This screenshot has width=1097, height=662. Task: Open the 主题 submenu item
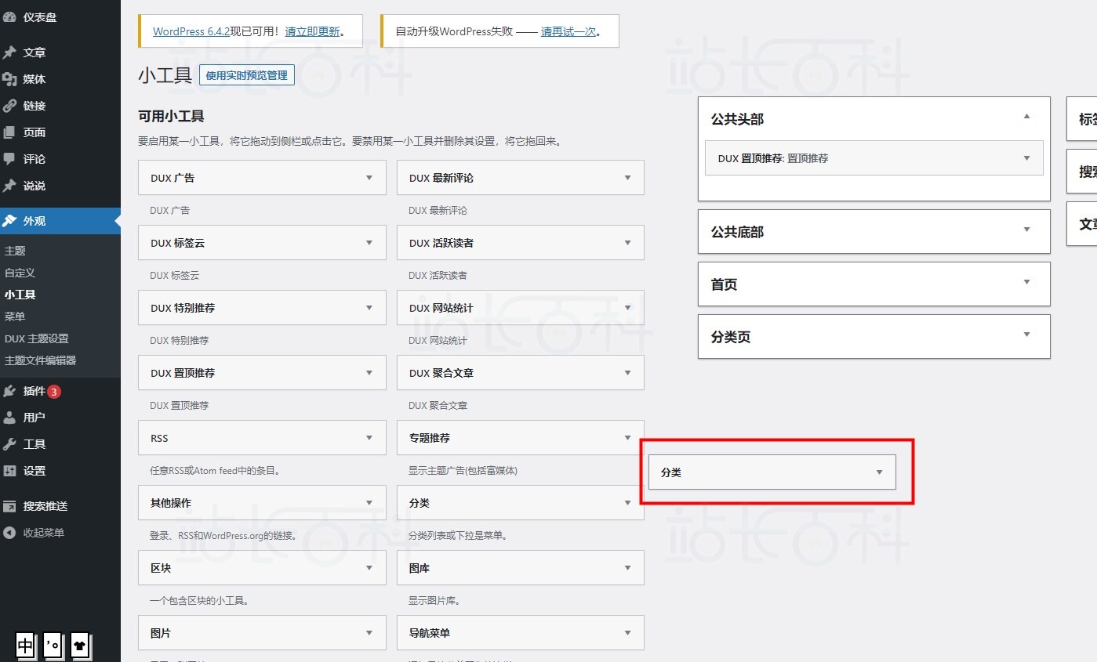15,251
